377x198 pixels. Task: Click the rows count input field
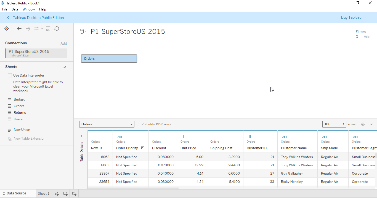pyautogui.click(x=334, y=124)
